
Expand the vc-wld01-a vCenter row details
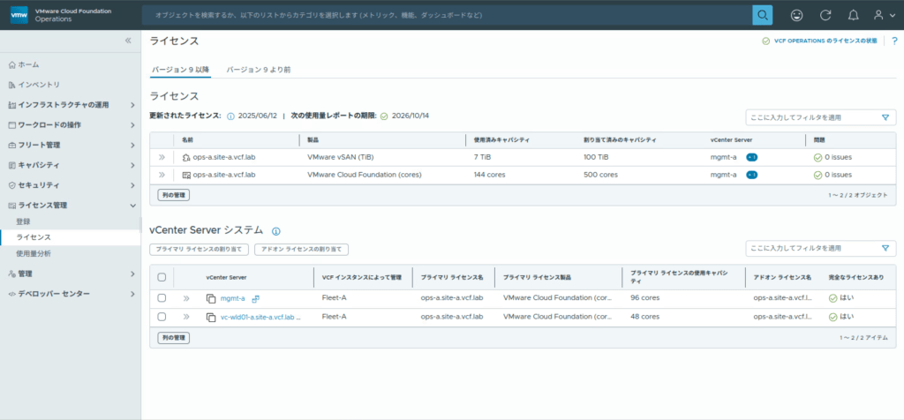(x=186, y=317)
